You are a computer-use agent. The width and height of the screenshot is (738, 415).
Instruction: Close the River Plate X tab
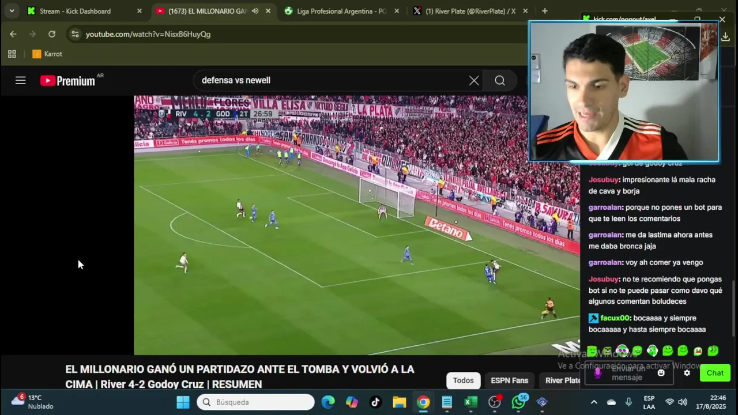pyautogui.click(x=525, y=11)
